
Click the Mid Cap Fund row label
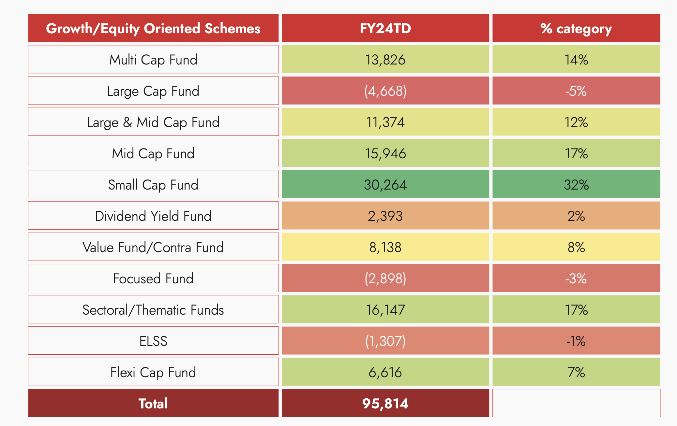[153, 153]
